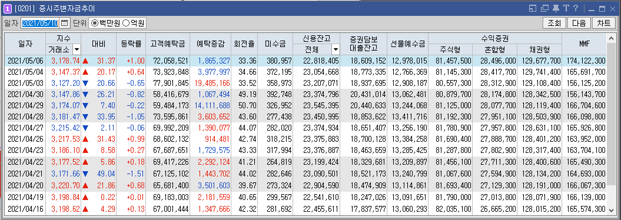Select the 2021/04/21 date cell
This screenshot has height=220, width=621.
(25, 174)
